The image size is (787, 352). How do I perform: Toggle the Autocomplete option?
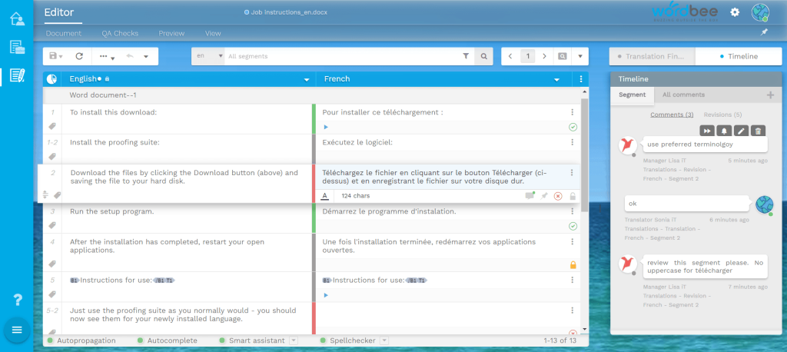[x=167, y=340]
